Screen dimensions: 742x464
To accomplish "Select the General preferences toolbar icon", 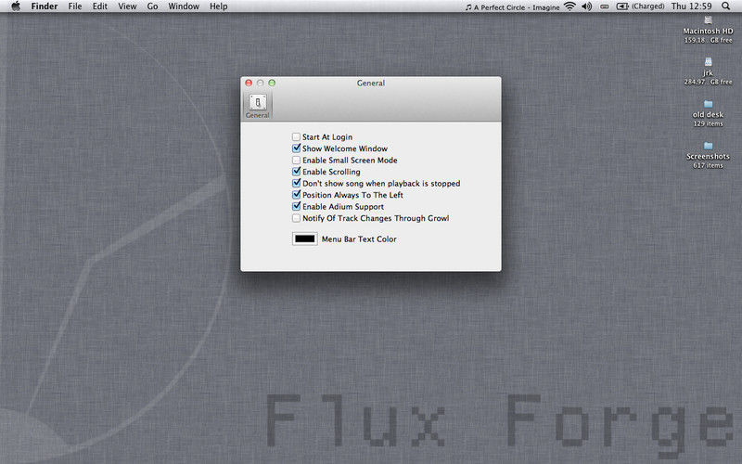I will click(258, 106).
